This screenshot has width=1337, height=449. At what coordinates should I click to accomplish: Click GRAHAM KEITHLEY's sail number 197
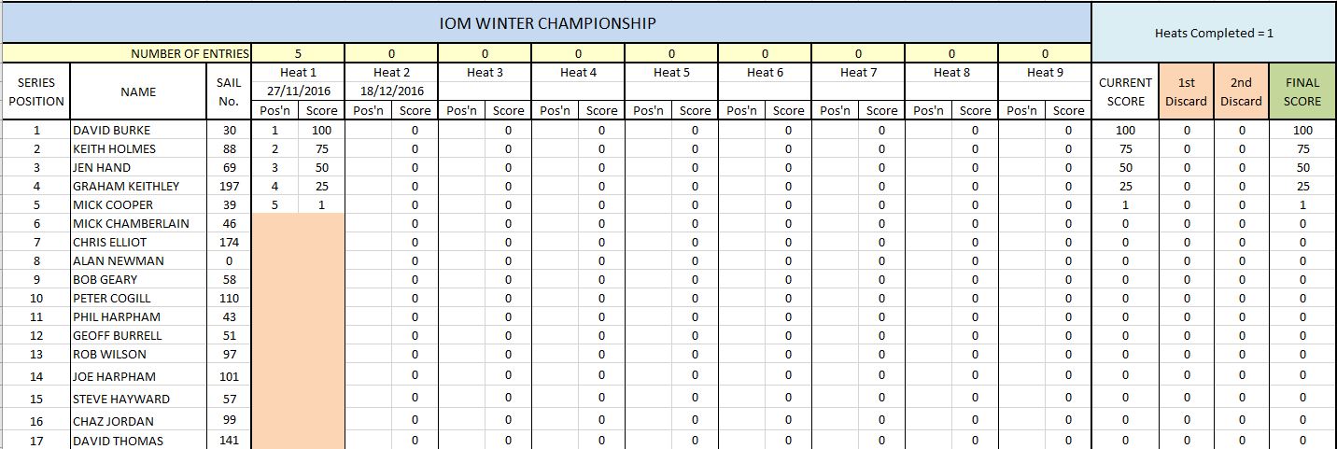click(x=229, y=186)
